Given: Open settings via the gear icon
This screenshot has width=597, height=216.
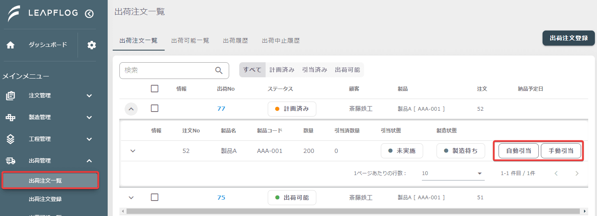Looking at the screenshot, I should coord(92,45).
